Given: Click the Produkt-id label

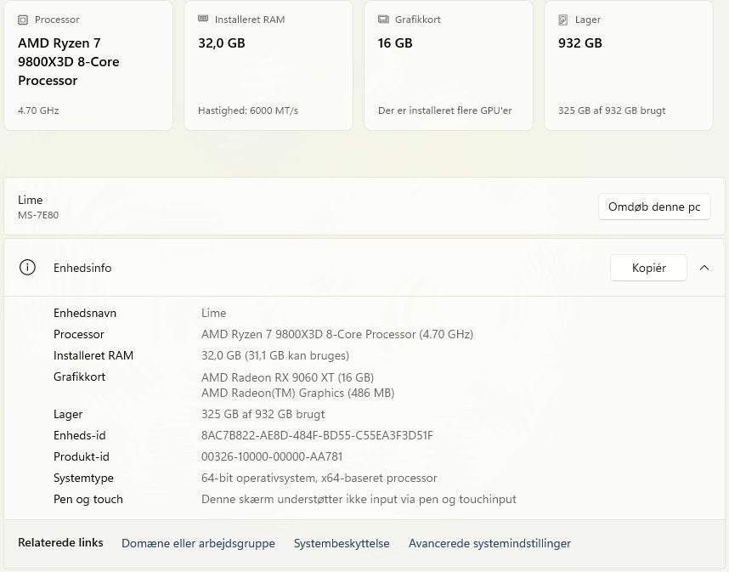Looking at the screenshot, I should point(82,457).
